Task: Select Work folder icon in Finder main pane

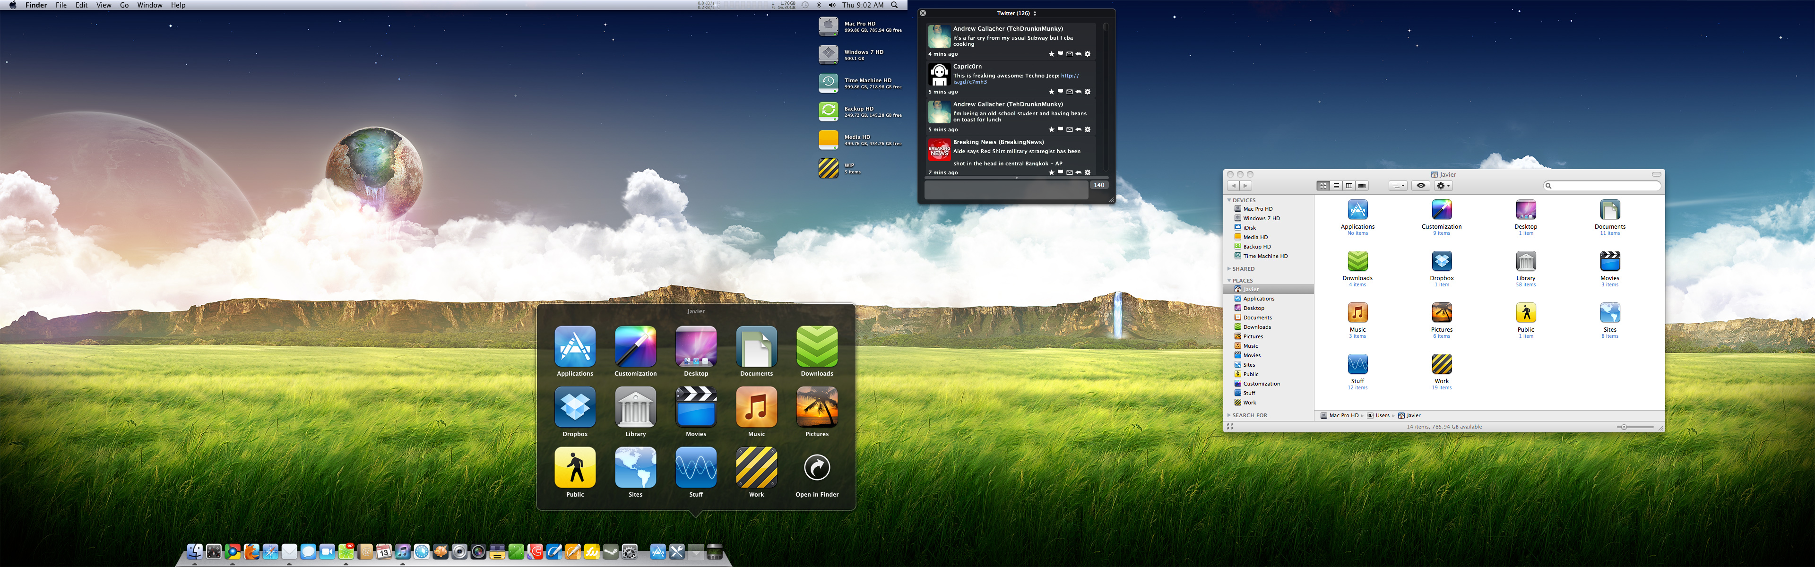Action: coord(1442,364)
